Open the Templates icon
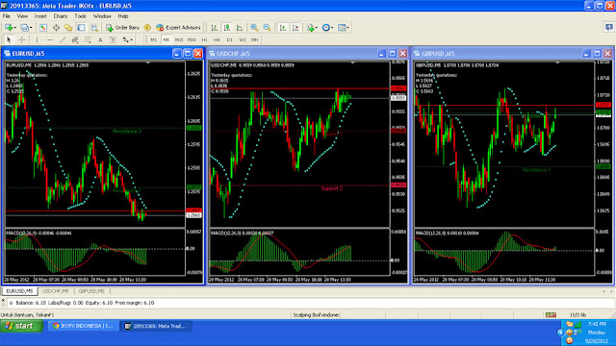This screenshot has width=616, height=346. point(342,28)
